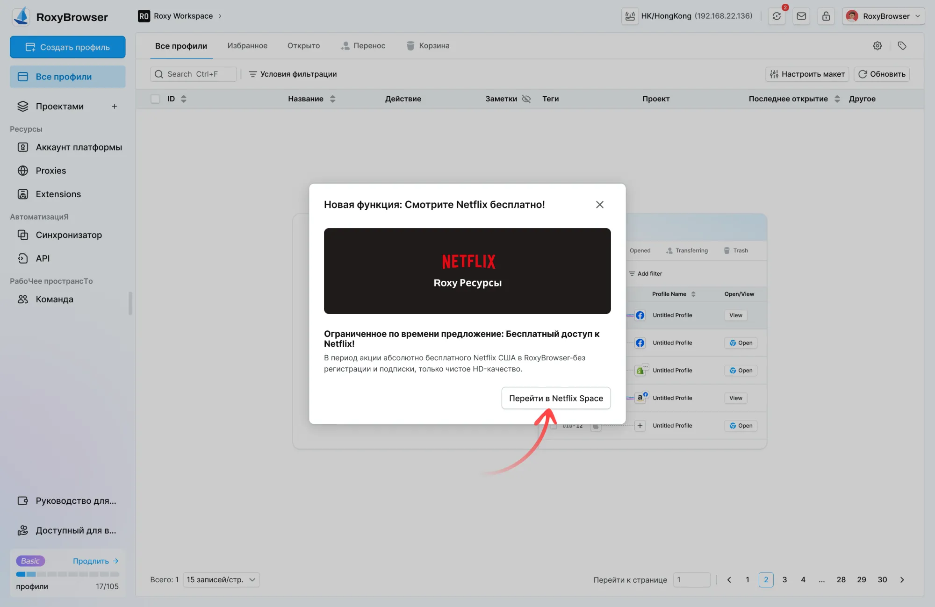This screenshot has width=935, height=607.
Task: Open the mail inbox icon
Action: point(801,16)
